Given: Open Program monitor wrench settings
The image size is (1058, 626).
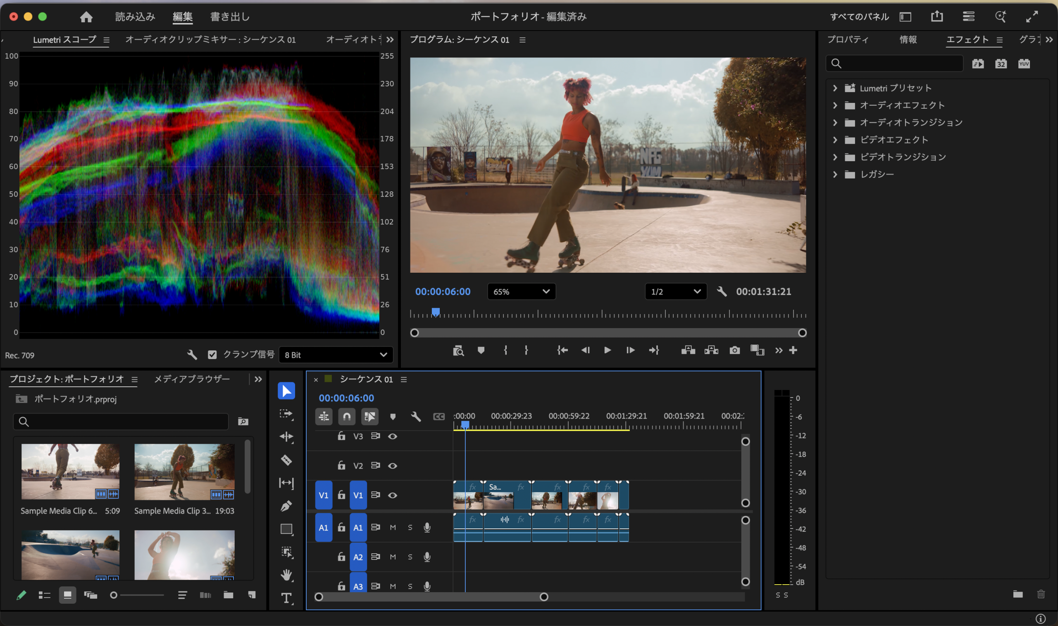Looking at the screenshot, I should (x=722, y=291).
